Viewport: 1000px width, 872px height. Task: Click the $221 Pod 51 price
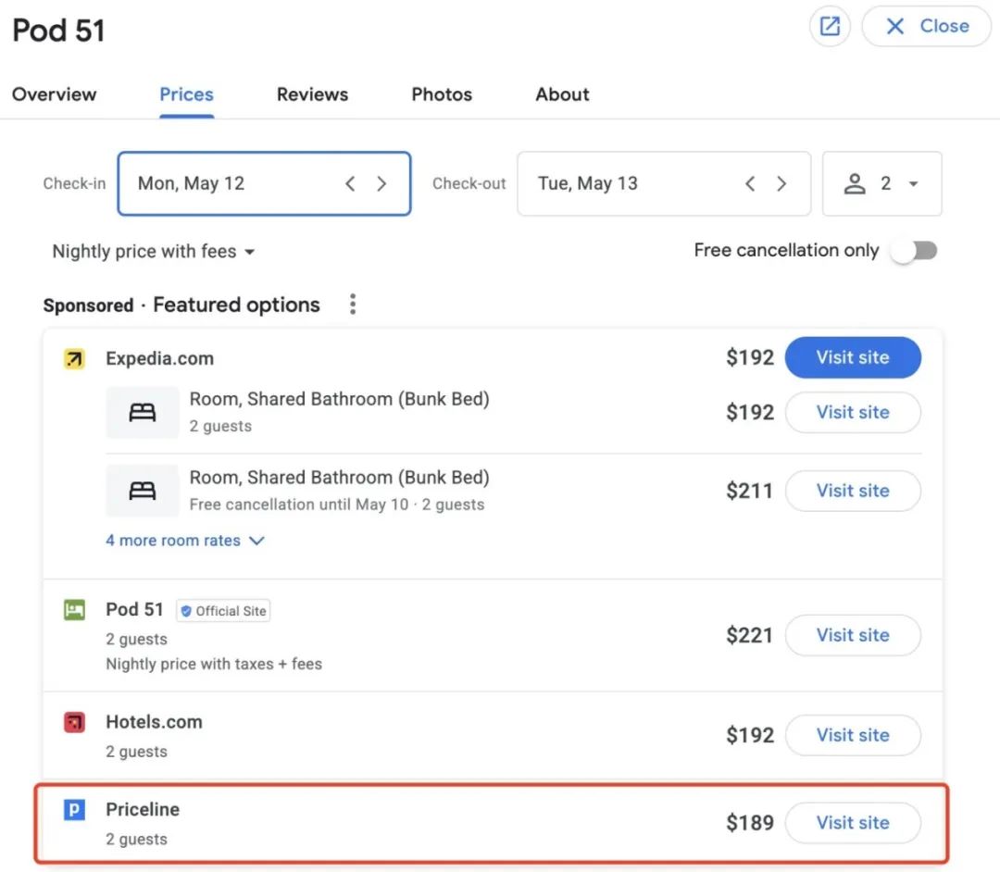click(749, 635)
